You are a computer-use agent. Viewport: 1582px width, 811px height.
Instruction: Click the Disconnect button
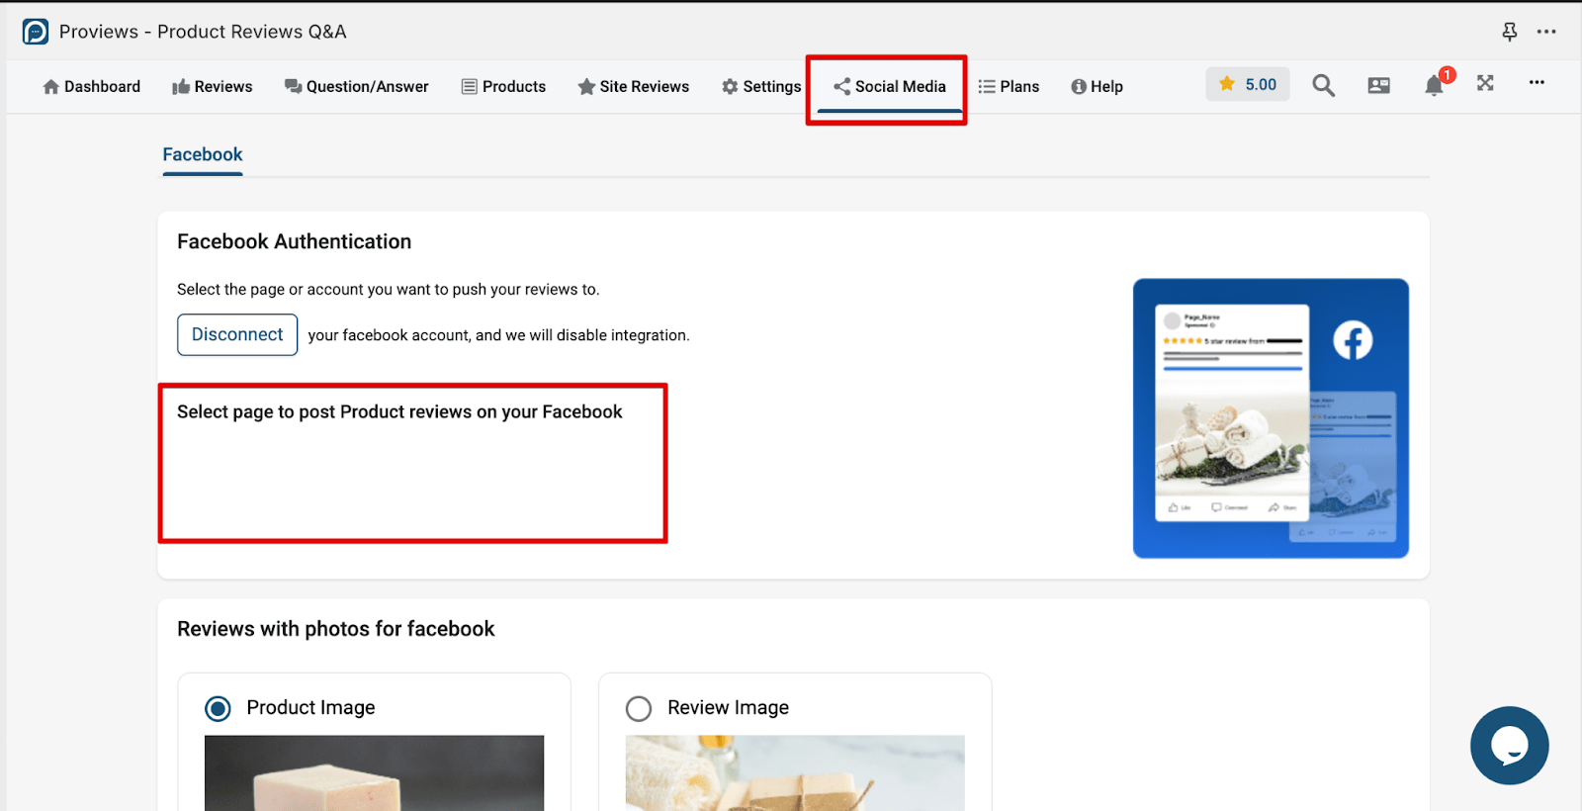tap(237, 334)
